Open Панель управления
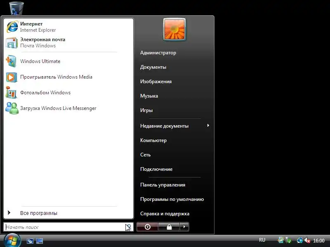Screen dimensions: 330x247 pos(163,185)
